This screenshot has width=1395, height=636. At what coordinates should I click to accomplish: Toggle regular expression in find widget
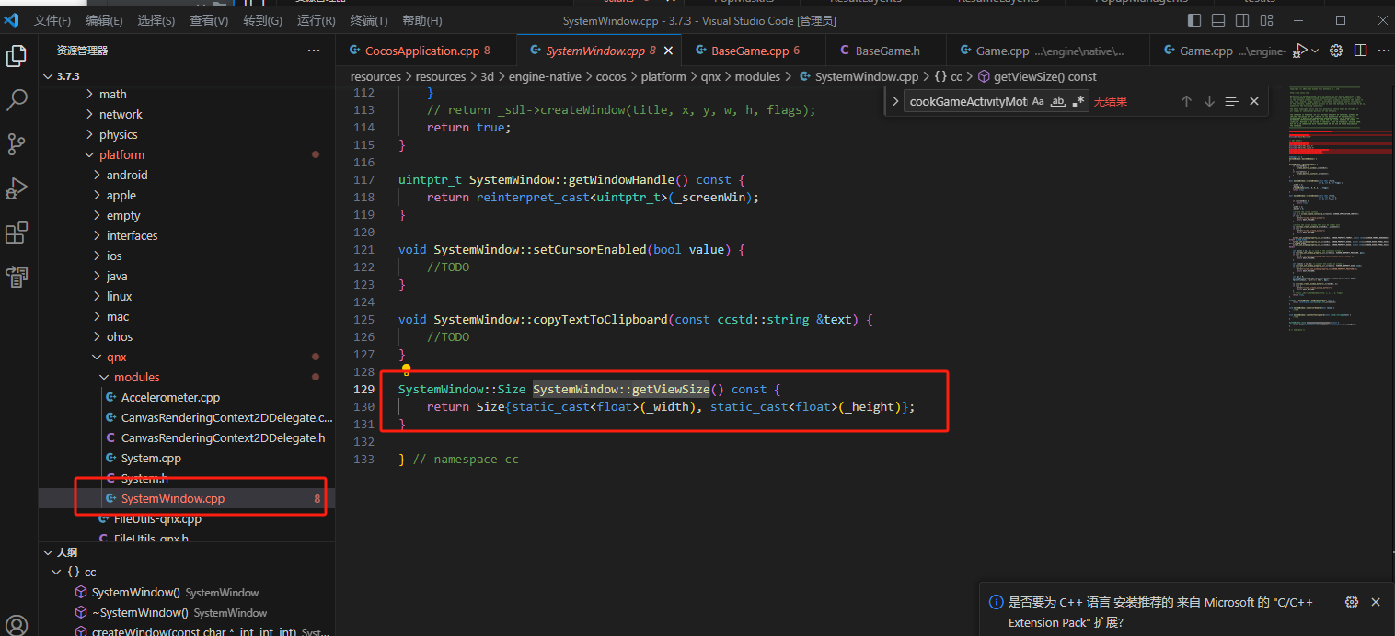pos(1078,101)
